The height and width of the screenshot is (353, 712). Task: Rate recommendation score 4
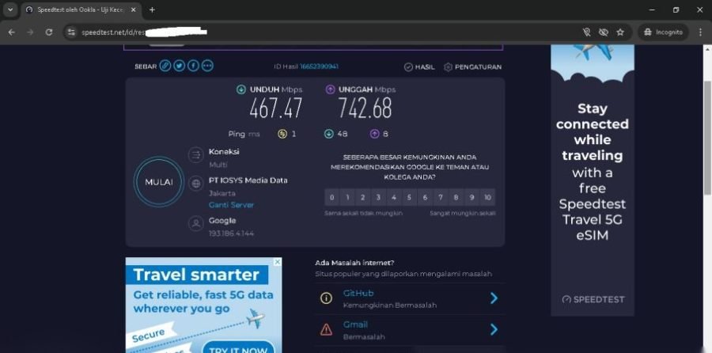pyautogui.click(x=394, y=197)
